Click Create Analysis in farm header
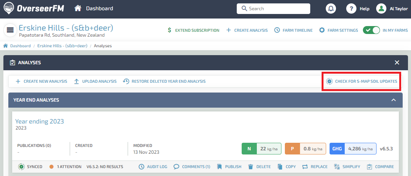The height and width of the screenshot is (176, 411). click(x=247, y=30)
